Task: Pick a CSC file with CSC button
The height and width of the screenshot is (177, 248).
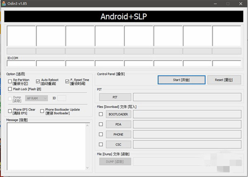Action: point(118,145)
